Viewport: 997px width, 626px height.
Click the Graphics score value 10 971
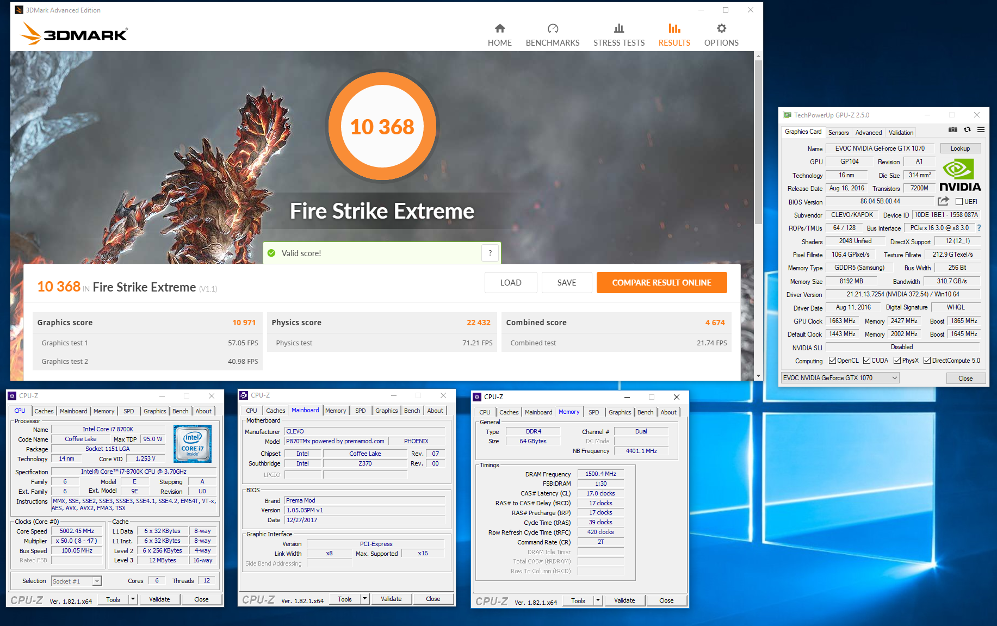(x=244, y=323)
